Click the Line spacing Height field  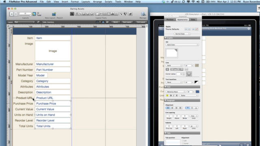click(169, 116)
